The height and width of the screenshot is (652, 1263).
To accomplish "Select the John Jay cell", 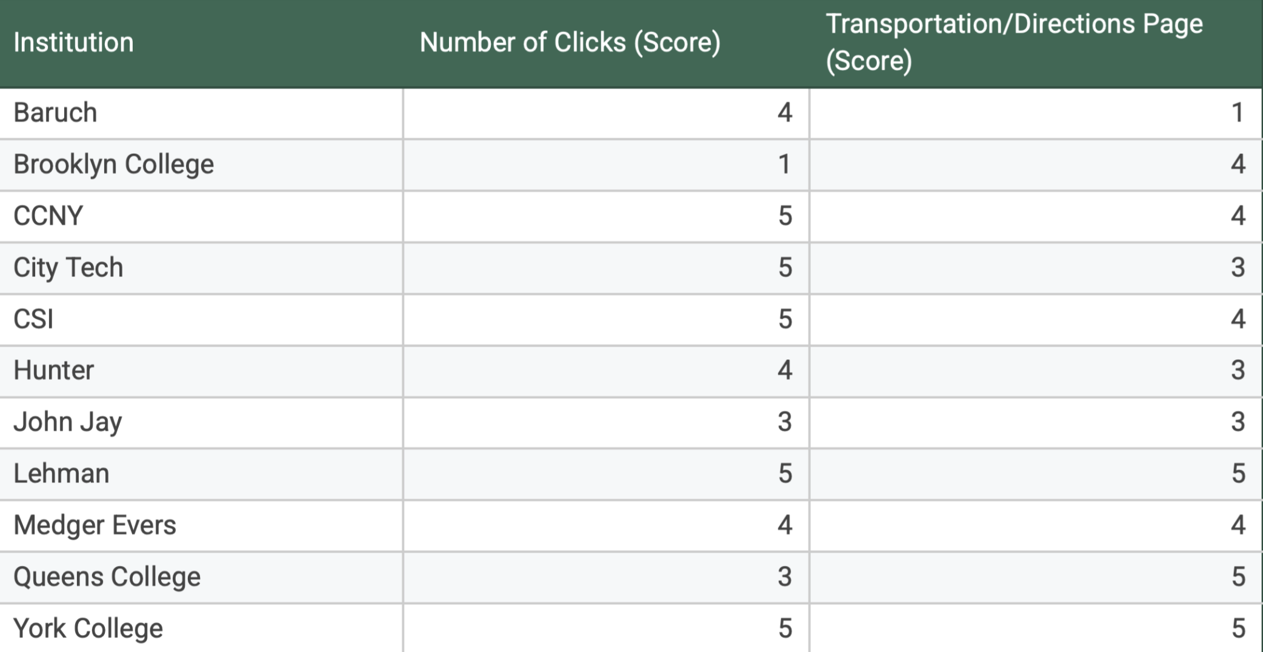I will tap(67, 422).
